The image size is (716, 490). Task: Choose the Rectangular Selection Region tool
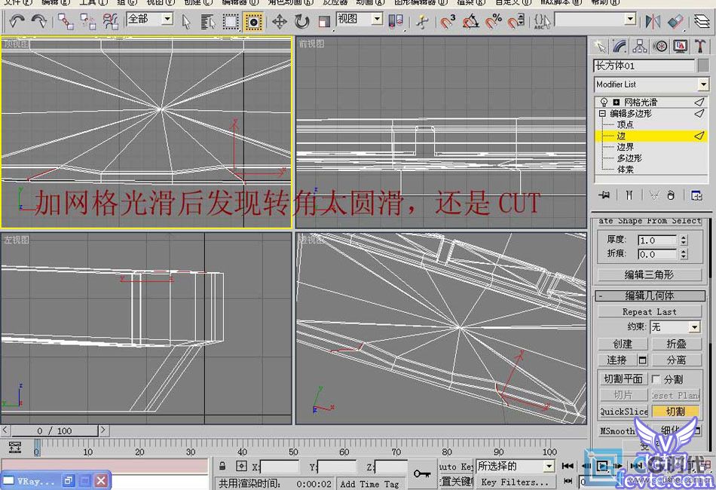230,21
